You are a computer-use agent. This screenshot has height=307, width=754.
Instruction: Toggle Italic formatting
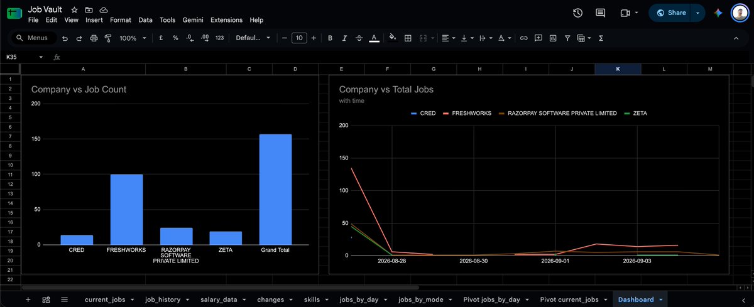[x=344, y=38]
